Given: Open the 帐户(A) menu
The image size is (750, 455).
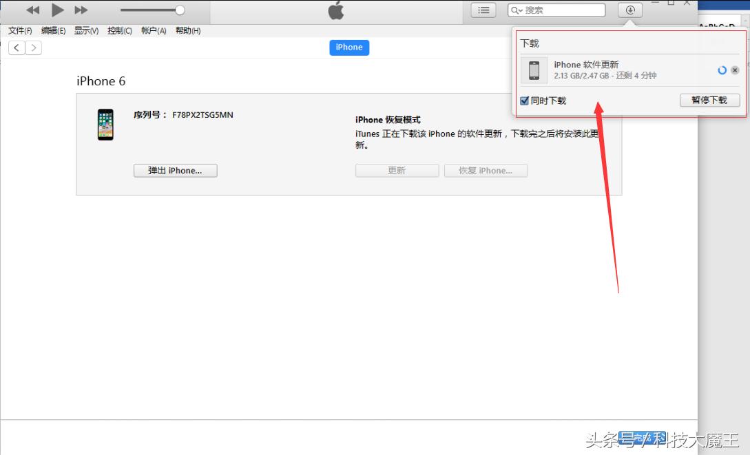Looking at the screenshot, I should [154, 31].
